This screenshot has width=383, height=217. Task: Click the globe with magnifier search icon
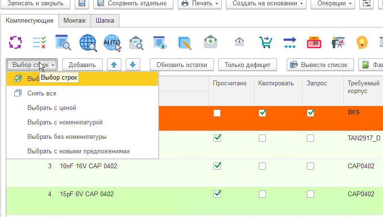coord(88,42)
